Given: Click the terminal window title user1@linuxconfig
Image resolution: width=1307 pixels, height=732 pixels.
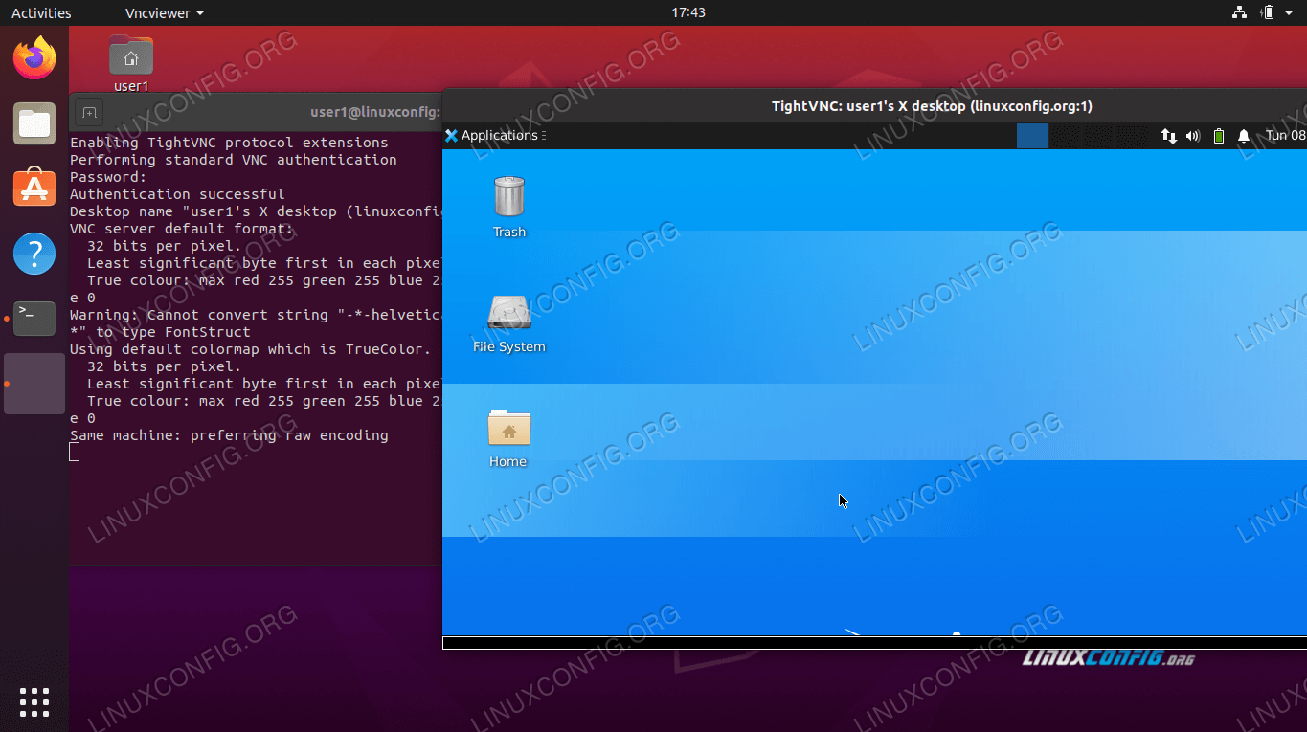Looking at the screenshot, I should (x=374, y=112).
